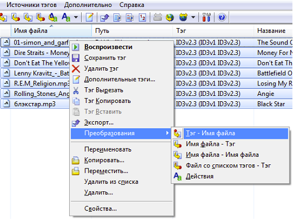Click the quick Actions Aa toolbar icon
The image size is (293, 220).
tap(66, 18)
